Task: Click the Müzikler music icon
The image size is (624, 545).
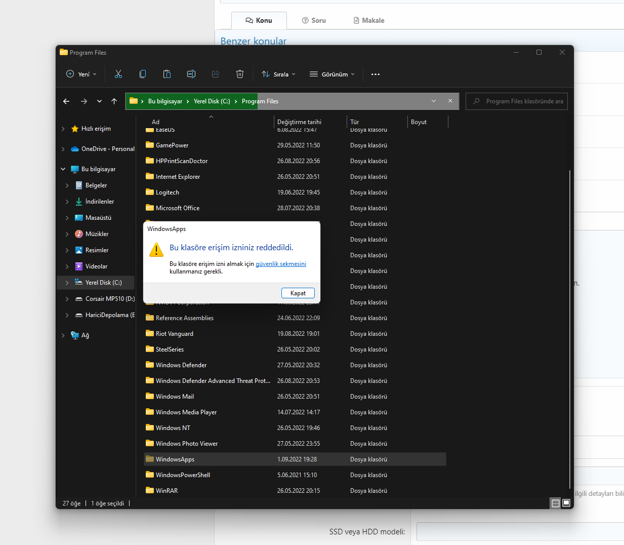Action: (79, 234)
